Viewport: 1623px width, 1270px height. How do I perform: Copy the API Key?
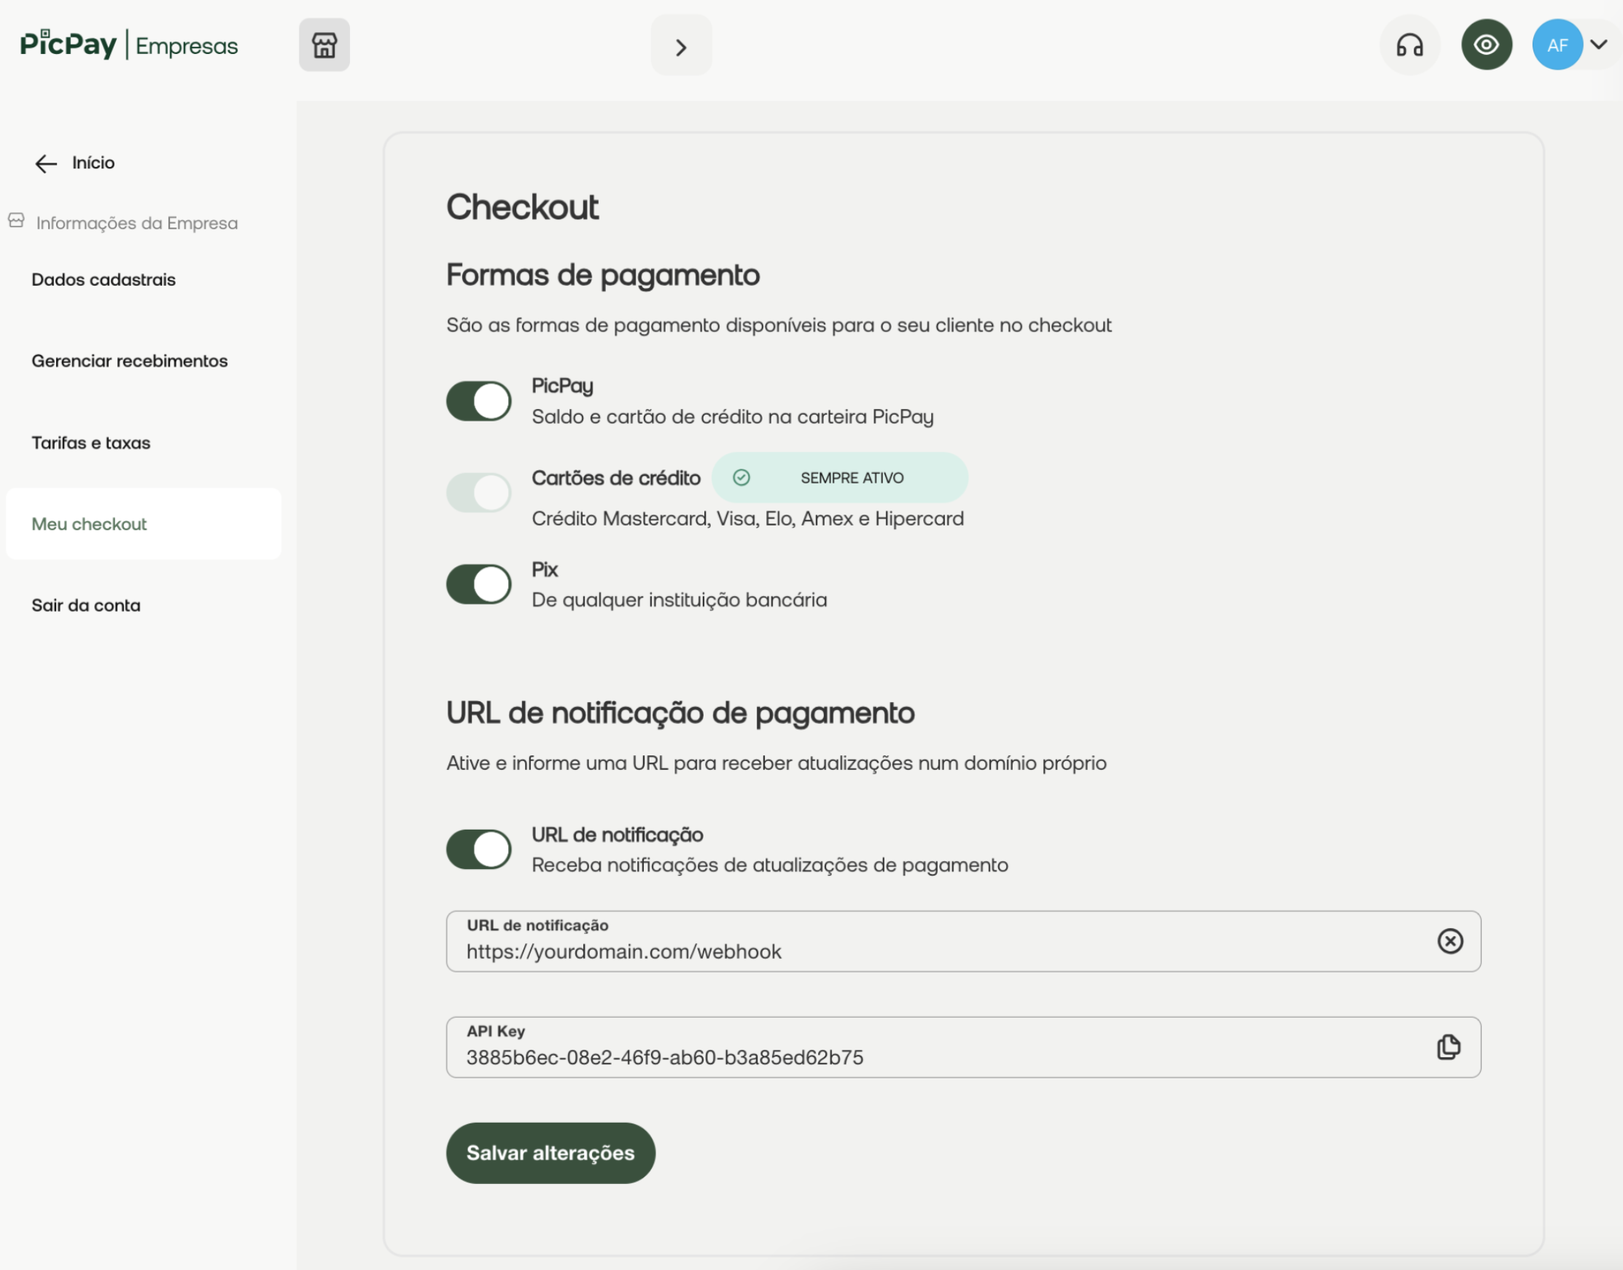[1447, 1047]
